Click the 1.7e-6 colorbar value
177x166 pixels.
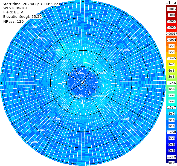point(172,83)
